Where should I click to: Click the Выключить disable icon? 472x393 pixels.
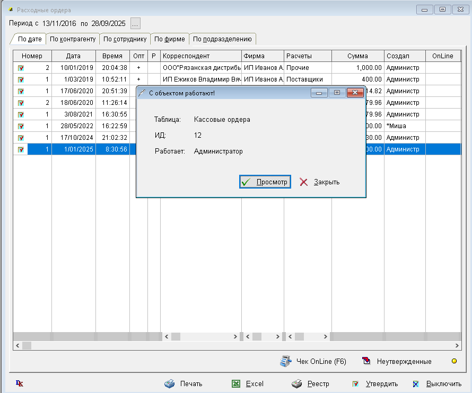(x=416, y=384)
